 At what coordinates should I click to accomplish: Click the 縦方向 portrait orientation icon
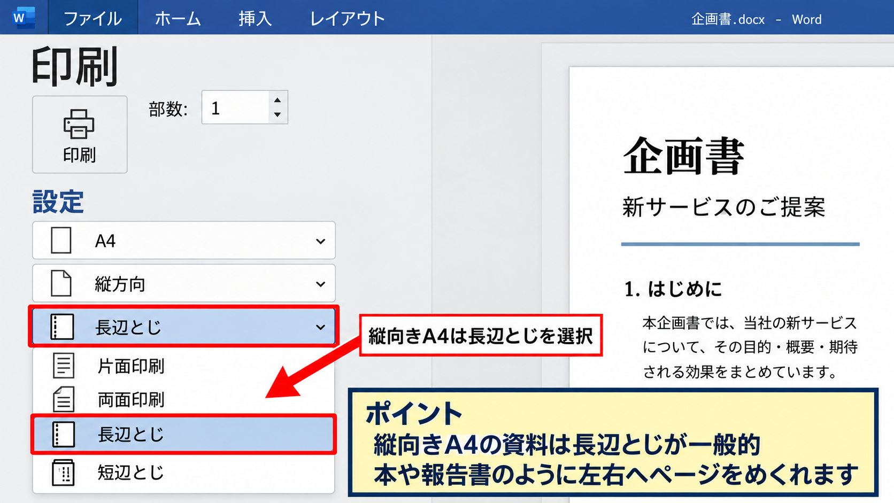click(61, 283)
